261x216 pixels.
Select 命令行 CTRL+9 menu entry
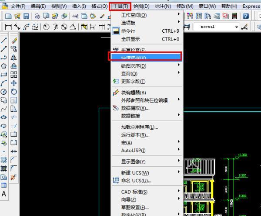[x=147, y=31]
